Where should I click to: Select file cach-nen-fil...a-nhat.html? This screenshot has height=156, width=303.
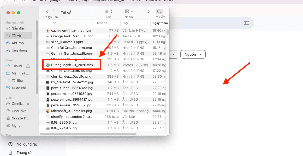[71, 30]
